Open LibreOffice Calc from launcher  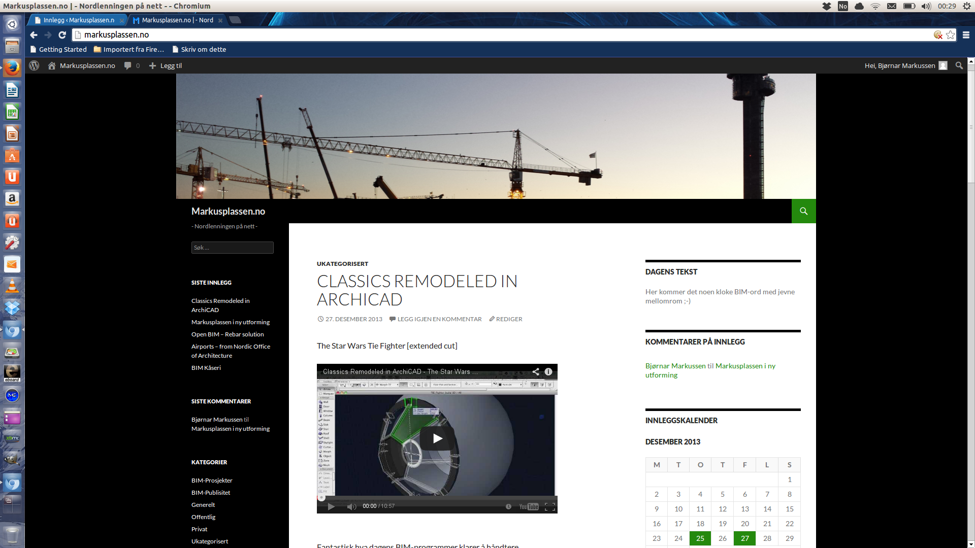click(x=12, y=112)
